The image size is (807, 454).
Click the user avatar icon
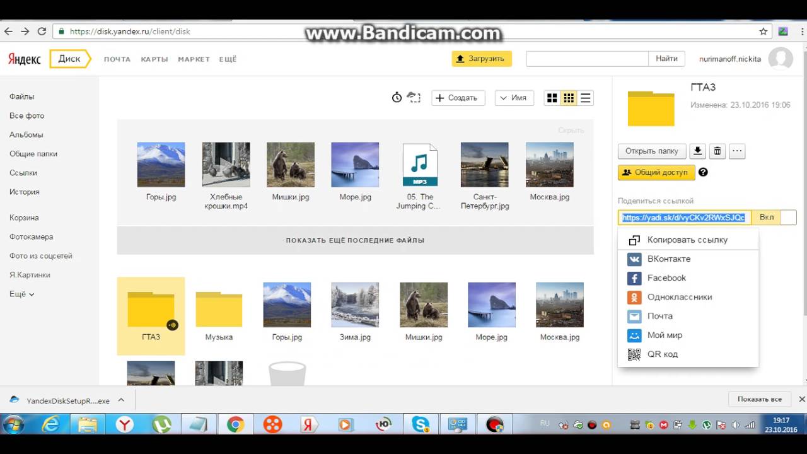click(781, 59)
